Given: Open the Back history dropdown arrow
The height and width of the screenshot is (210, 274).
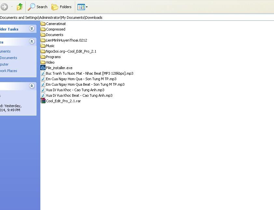Looking at the screenshot, I should point(12,7).
